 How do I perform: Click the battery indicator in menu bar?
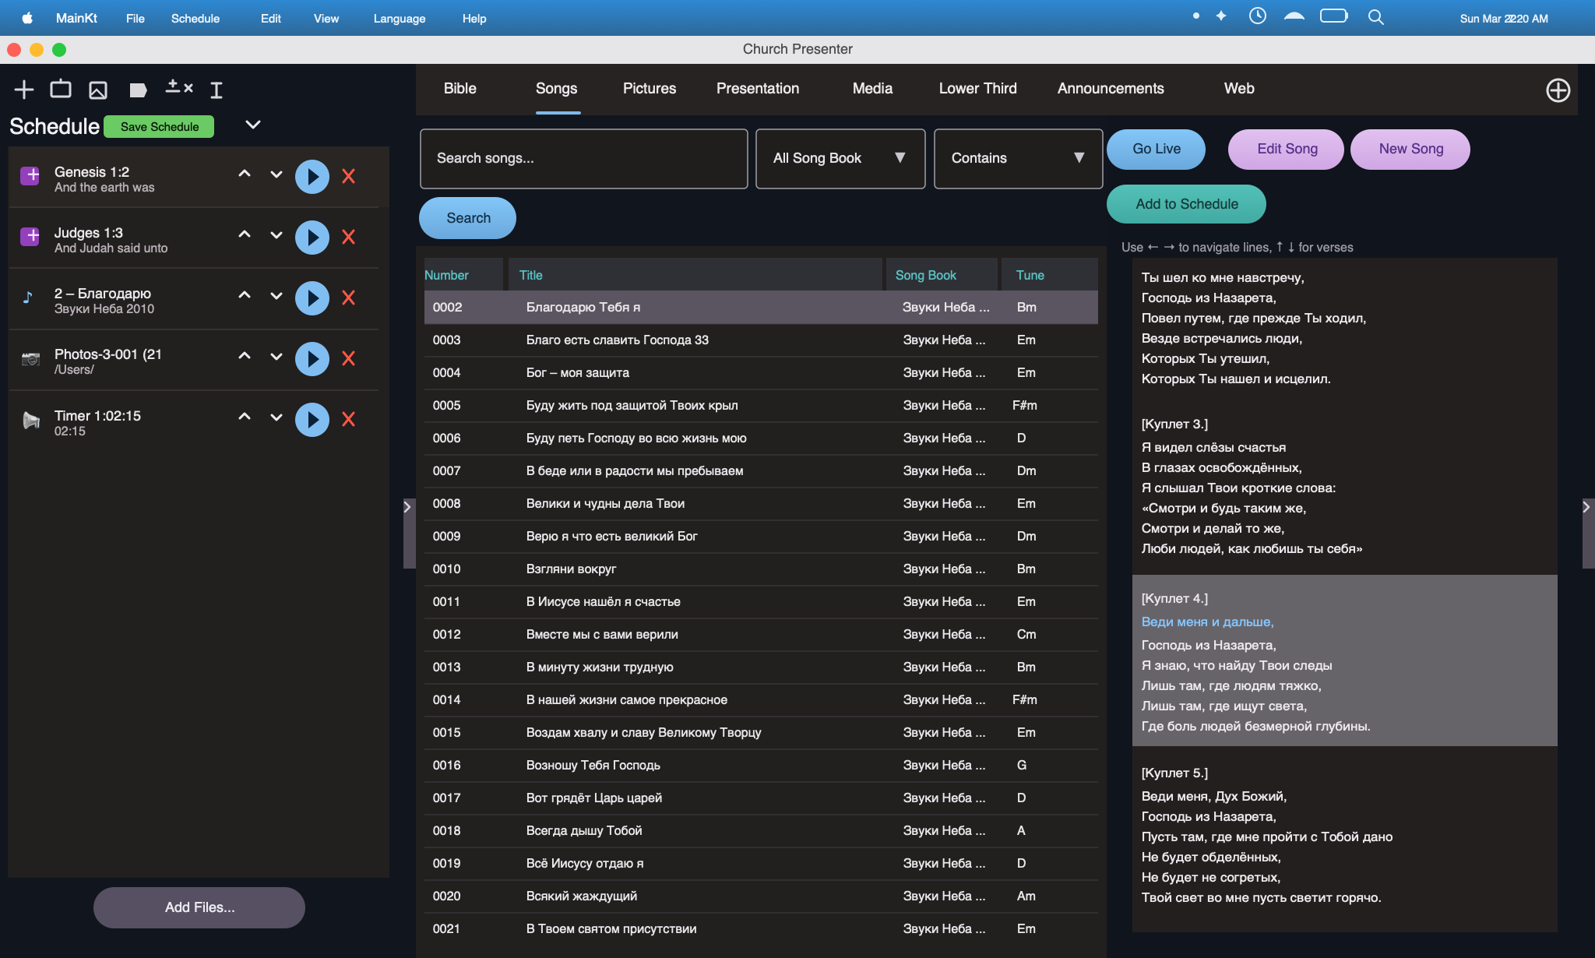pos(1333,16)
